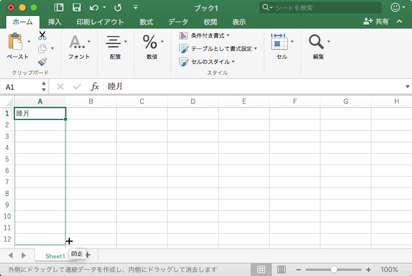Screen dimensions: 412x276
Task: Click the formula bar text 睦月
Action: coord(115,86)
